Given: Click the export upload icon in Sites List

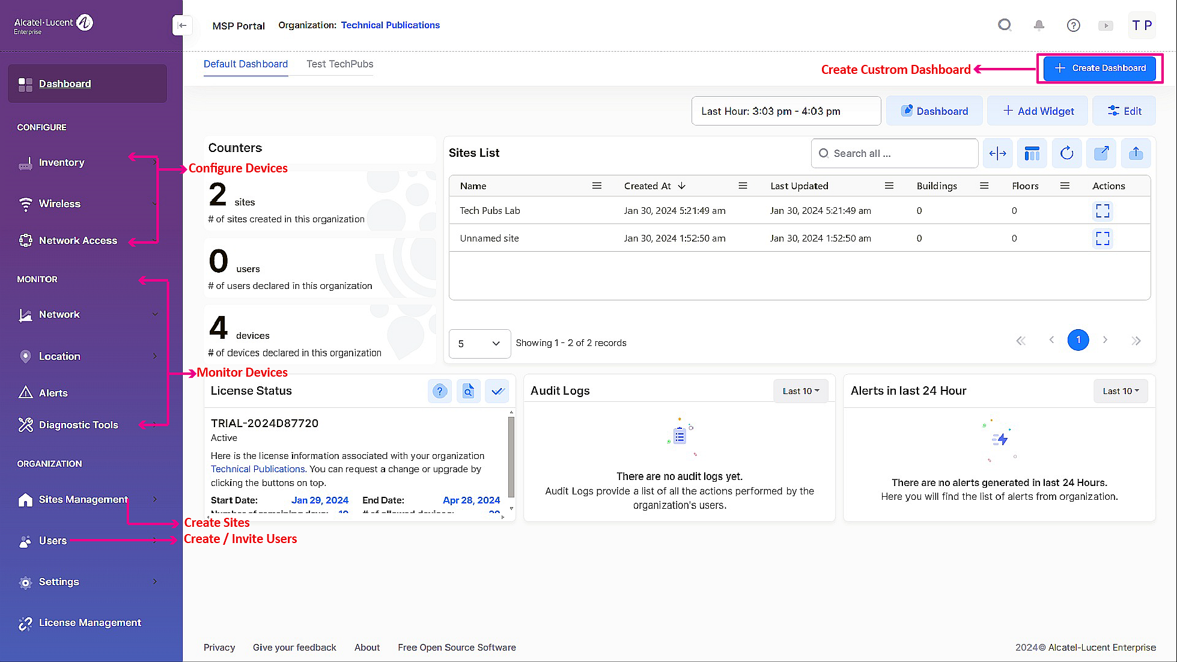Looking at the screenshot, I should tap(1136, 153).
